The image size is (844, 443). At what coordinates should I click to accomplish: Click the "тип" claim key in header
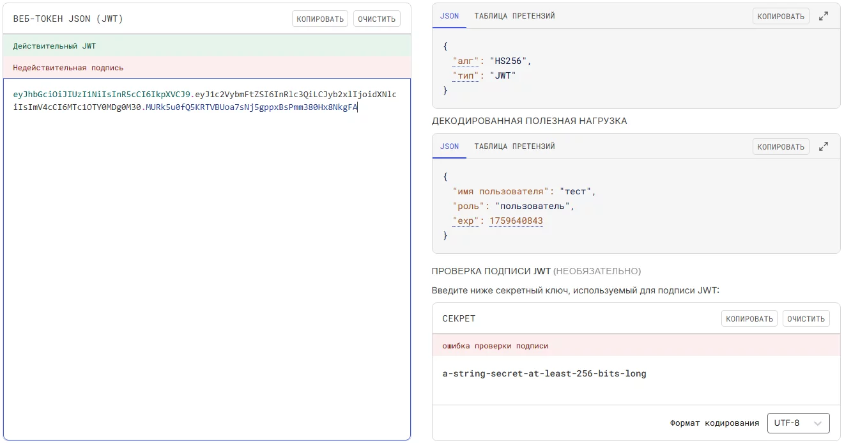click(466, 75)
